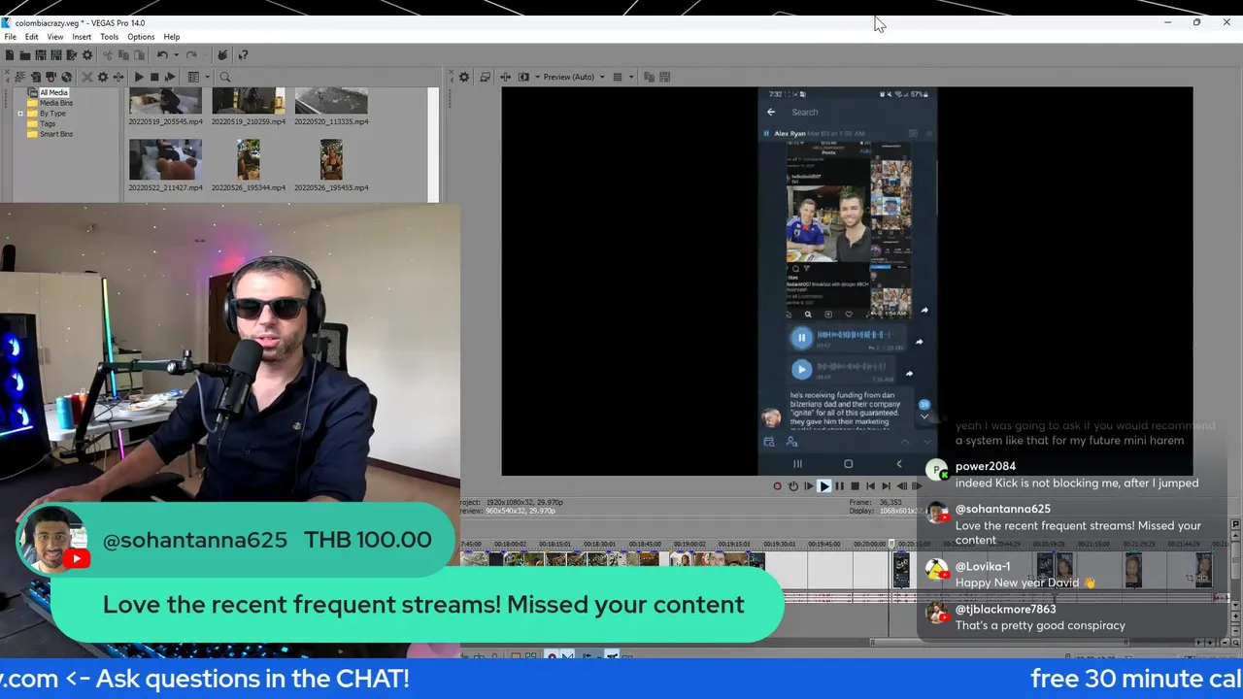Screen dimensions: 1243x699
Task: Remove selected media with the X icon
Action: pos(86,77)
